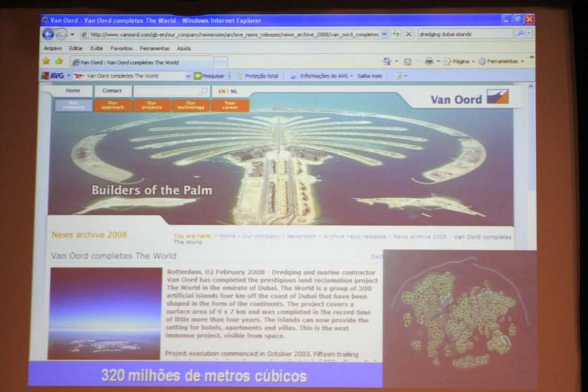
Task: Click the Print icon in command bar
Action: pyautogui.click(x=428, y=61)
